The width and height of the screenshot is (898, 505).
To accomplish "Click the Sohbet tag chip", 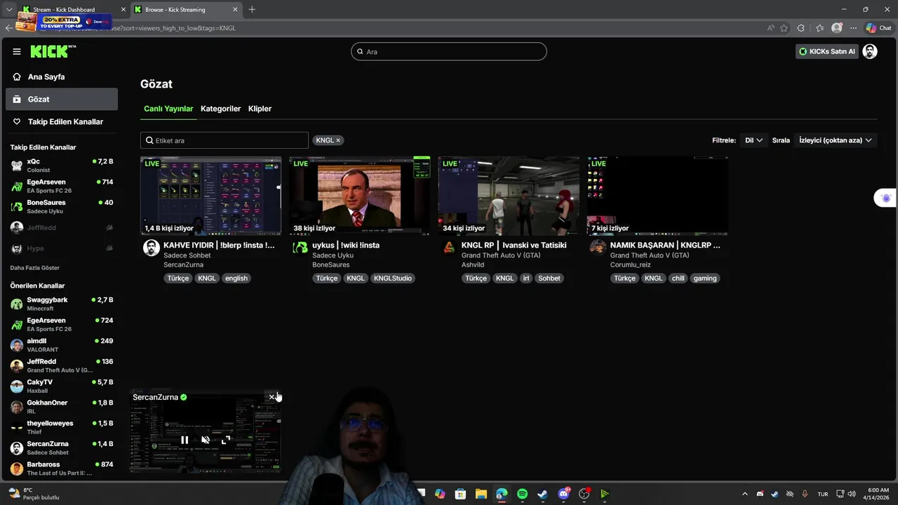I will [549, 278].
